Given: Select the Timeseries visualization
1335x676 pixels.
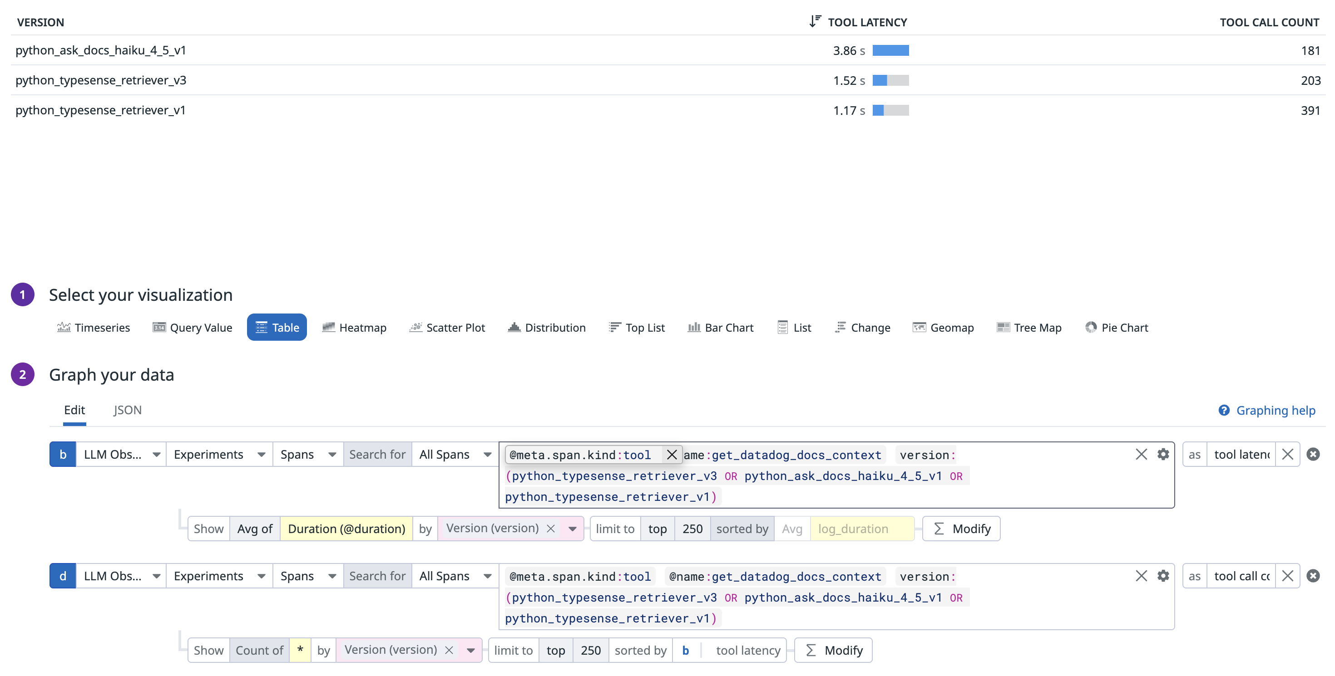Looking at the screenshot, I should point(93,327).
